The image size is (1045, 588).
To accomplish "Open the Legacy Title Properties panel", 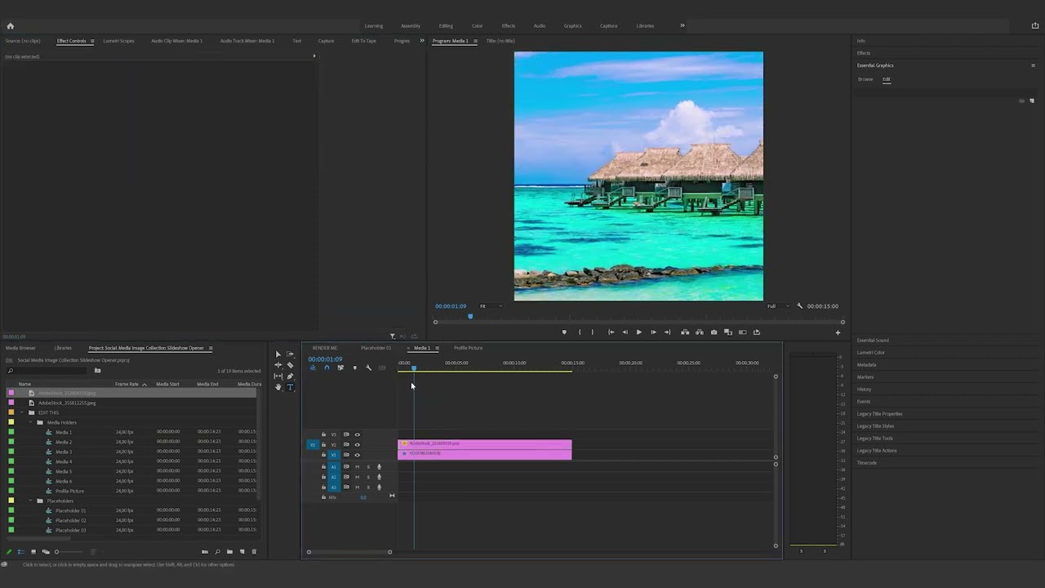I will [879, 414].
